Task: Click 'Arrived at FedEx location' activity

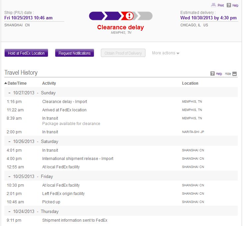Action: pos(64,110)
